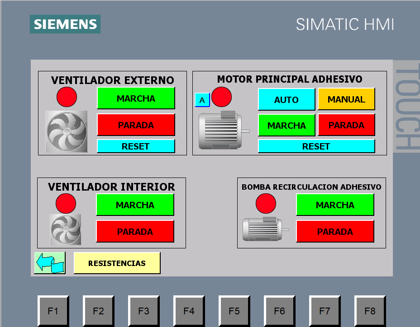Click the Ventilador Externo red status lamp

tap(67, 97)
